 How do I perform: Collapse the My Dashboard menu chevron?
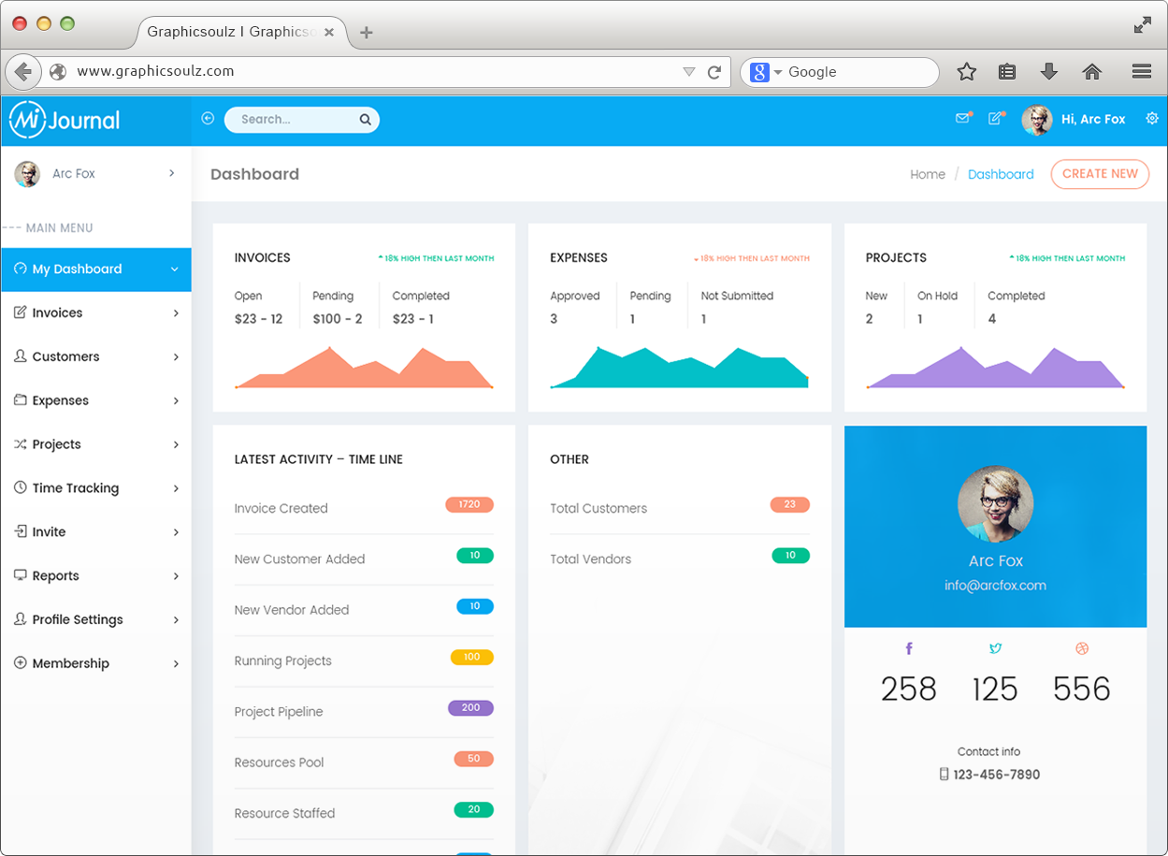tap(174, 269)
